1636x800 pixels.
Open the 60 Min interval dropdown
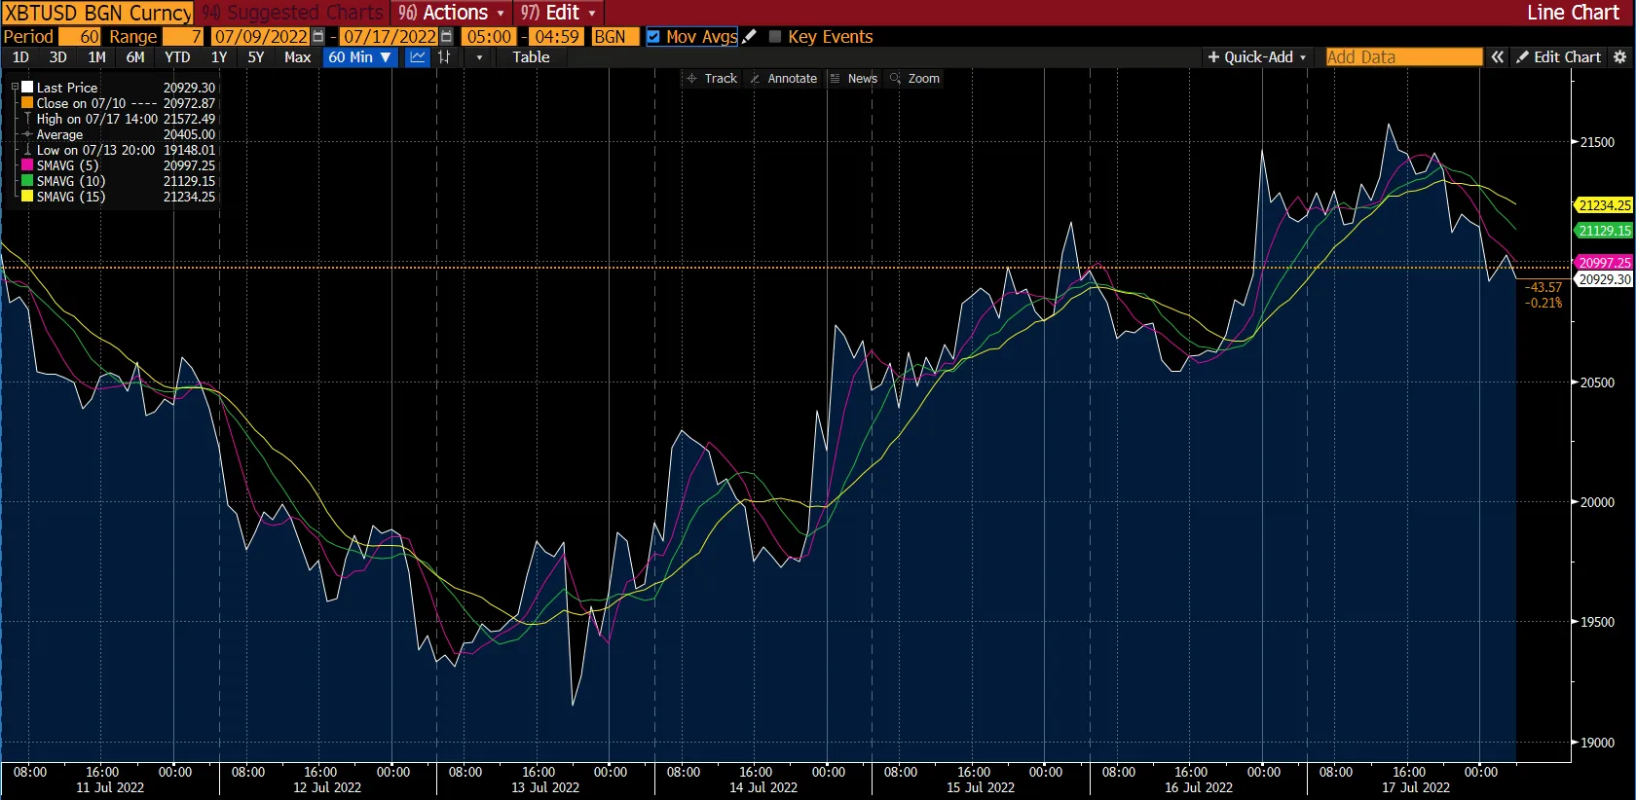(x=359, y=57)
